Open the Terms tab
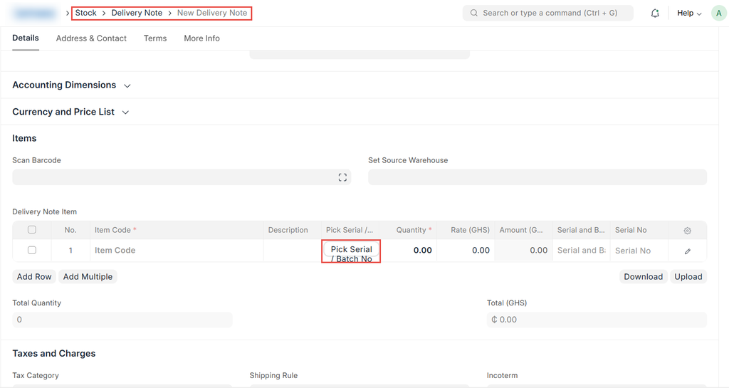Image resolution: width=729 pixels, height=388 pixels. pos(155,38)
